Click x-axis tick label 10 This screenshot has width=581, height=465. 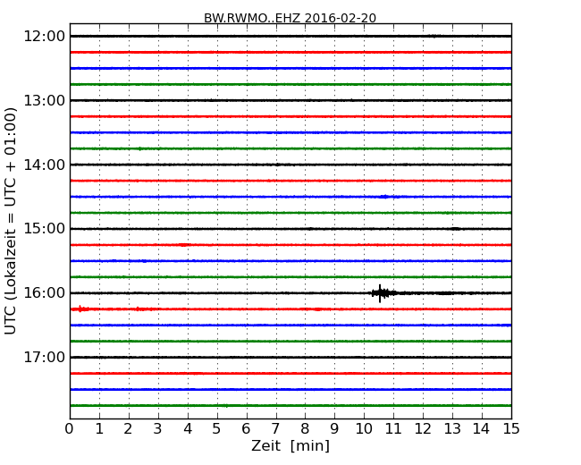tap(364, 429)
